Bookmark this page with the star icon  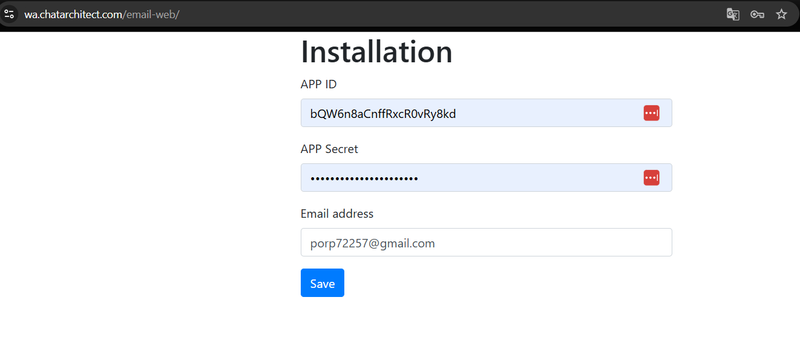point(781,15)
